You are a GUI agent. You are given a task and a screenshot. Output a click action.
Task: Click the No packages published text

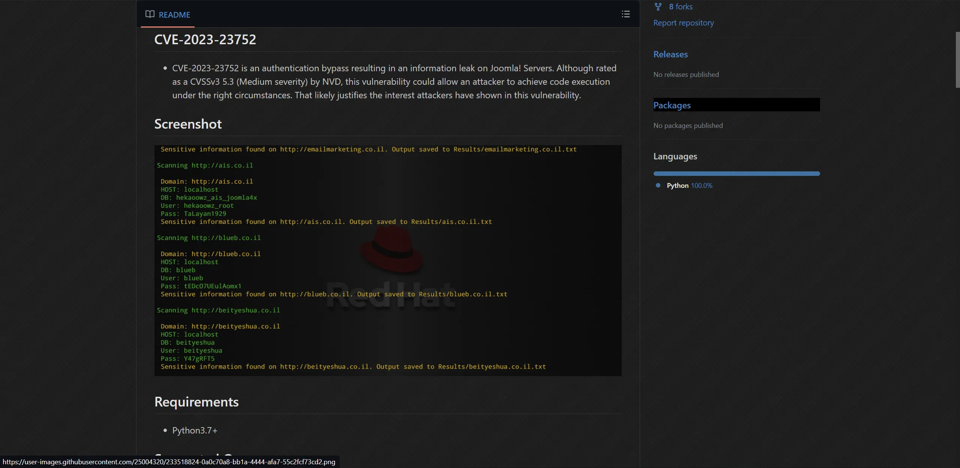pyautogui.click(x=688, y=126)
